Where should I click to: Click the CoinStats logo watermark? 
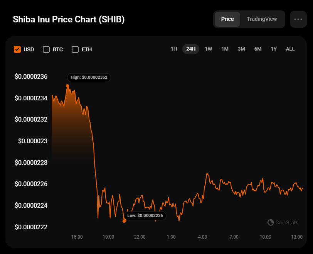click(x=283, y=222)
